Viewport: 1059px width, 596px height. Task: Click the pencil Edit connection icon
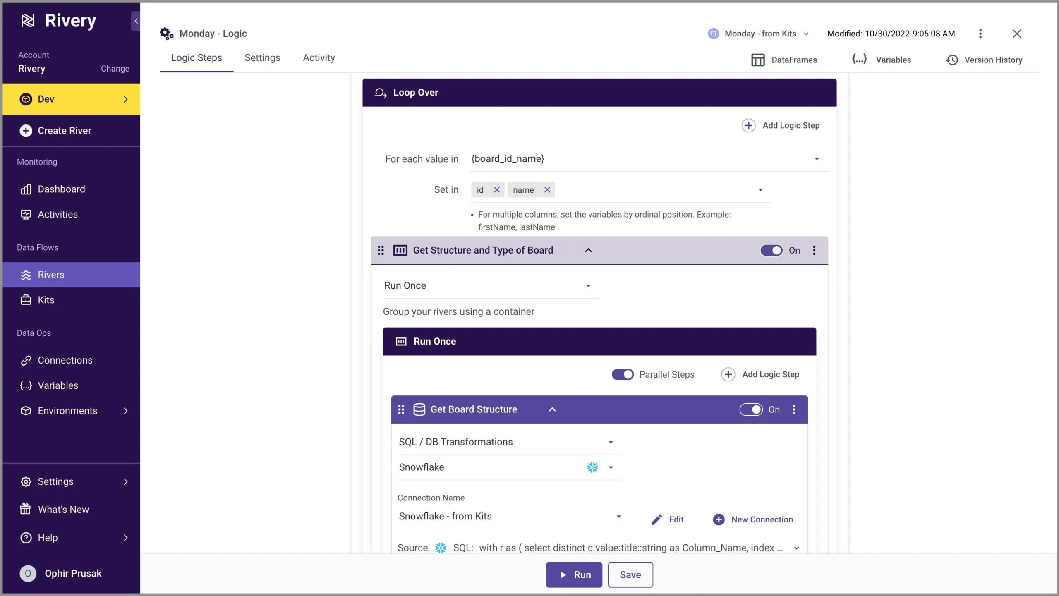tap(656, 519)
